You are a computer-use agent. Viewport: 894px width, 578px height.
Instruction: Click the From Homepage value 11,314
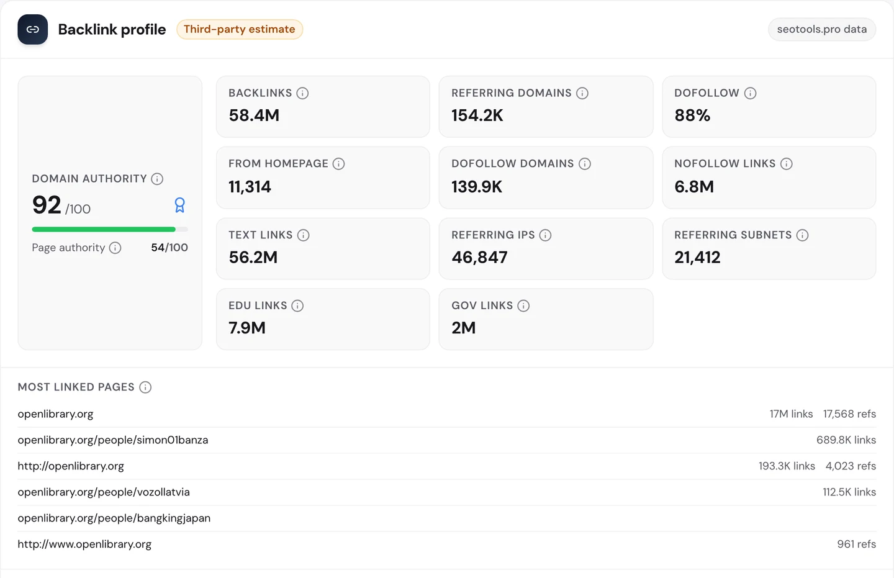(250, 187)
